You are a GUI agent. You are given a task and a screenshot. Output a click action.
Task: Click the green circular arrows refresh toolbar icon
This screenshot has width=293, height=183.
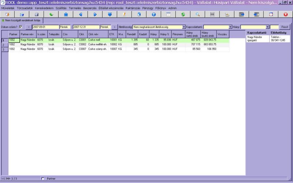183,14
